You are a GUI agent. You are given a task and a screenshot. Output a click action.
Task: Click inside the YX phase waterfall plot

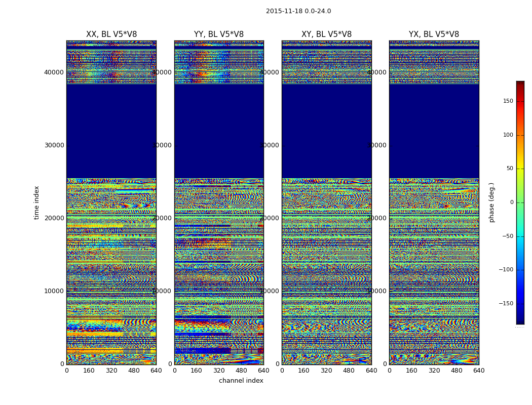point(434,202)
